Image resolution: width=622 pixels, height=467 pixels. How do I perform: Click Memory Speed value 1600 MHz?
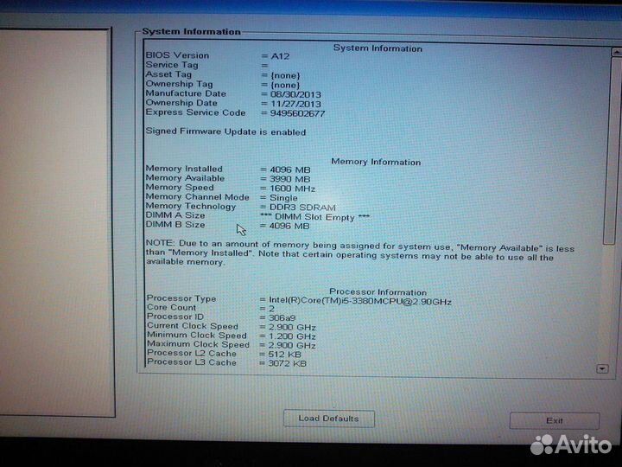click(292, 189)
